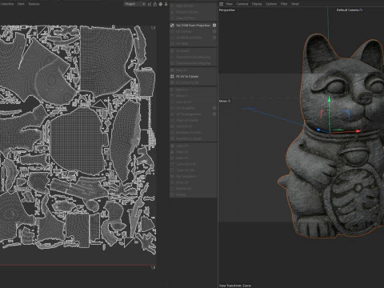Click the Set UVW from Projection icon
Viewport: 384px width, 288px height.
(x=172, y=26)
